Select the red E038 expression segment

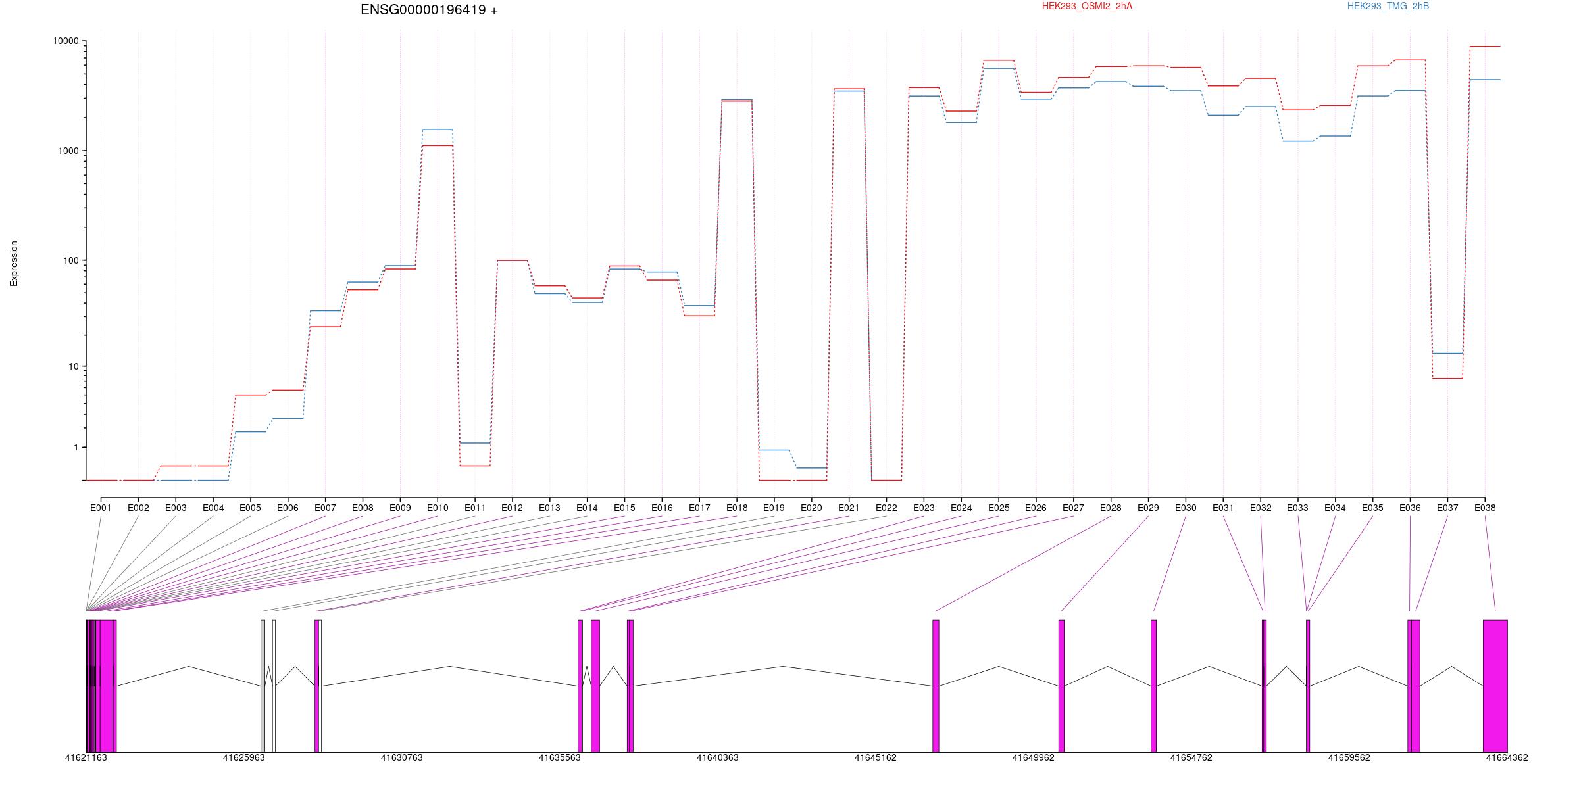tap(1485, 47)
